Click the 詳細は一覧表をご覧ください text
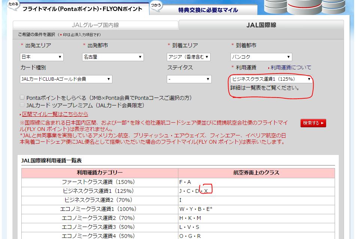 (265, 88)
